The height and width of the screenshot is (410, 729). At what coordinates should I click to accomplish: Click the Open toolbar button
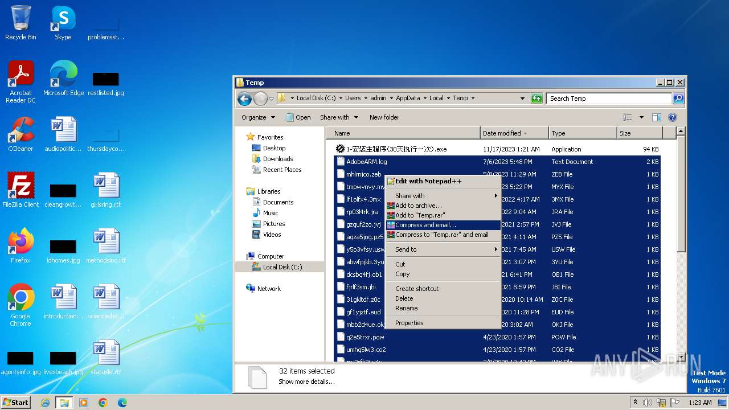298,117
